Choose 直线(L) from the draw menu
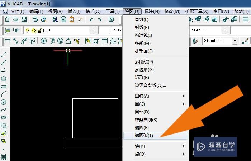This screenshot has width=251, height=161. pos(156,20)
